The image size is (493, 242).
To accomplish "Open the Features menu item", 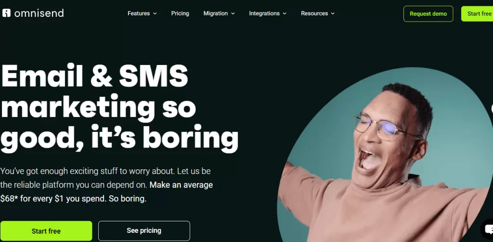I will [139, 13].
